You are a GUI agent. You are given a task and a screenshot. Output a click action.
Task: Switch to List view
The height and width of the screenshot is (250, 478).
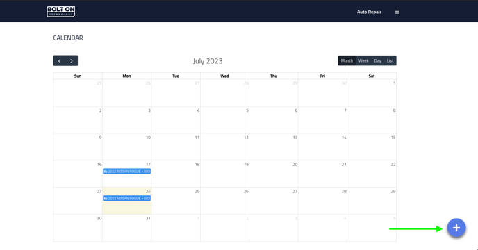(x=390, y=60)
